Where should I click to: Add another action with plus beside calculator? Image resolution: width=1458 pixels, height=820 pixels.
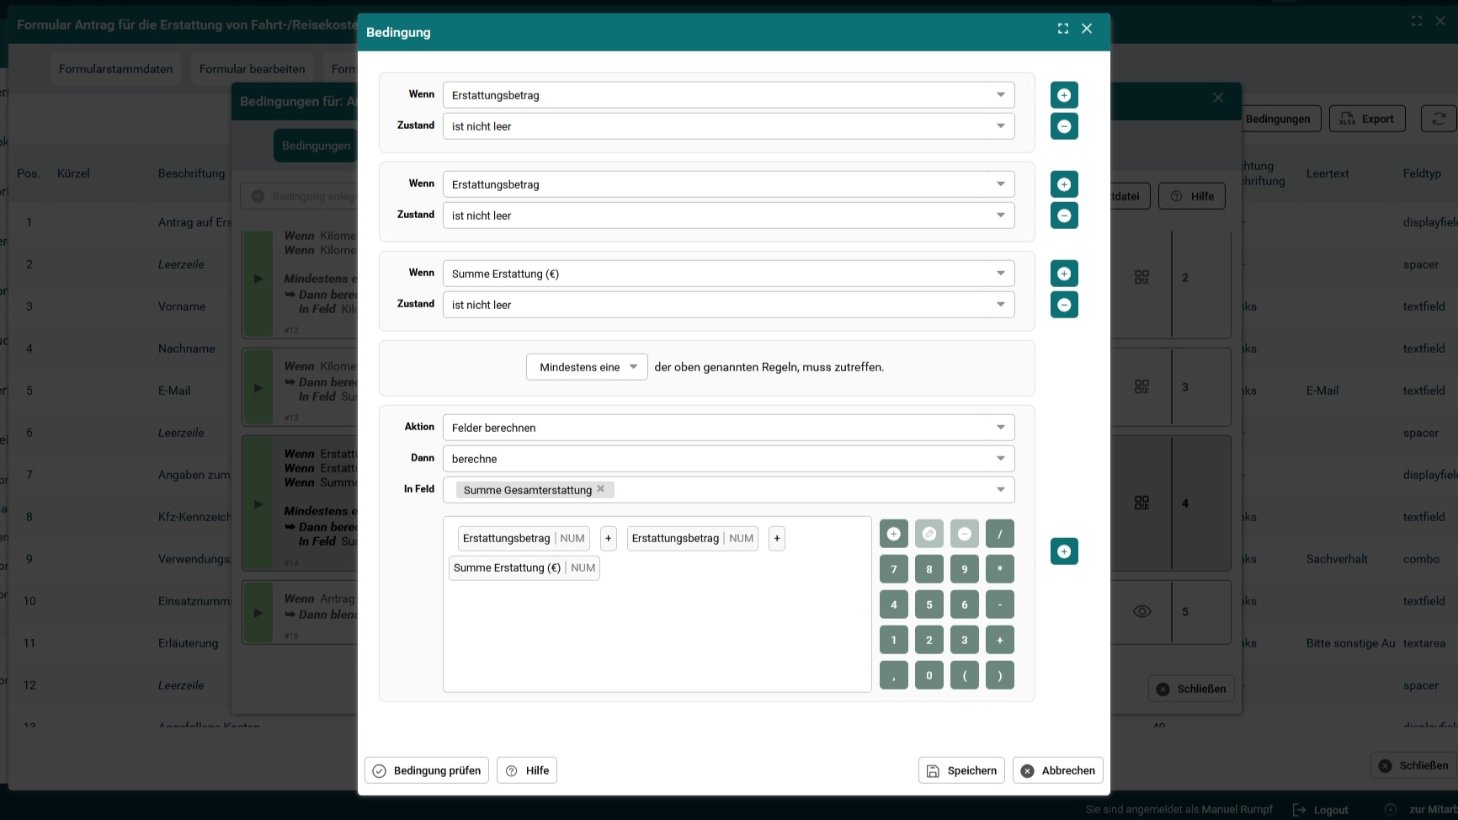click(1064, 551)
